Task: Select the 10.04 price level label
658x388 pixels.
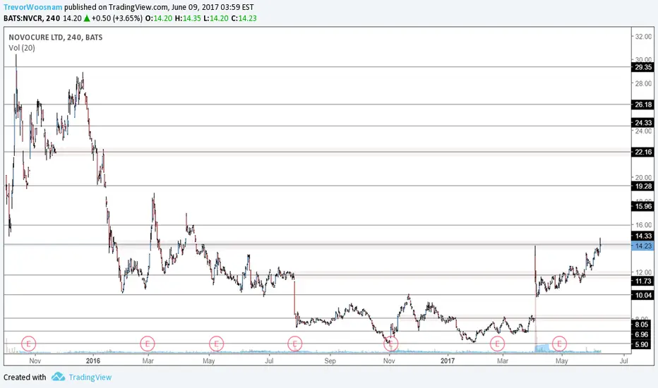Action: pos(643,296)
